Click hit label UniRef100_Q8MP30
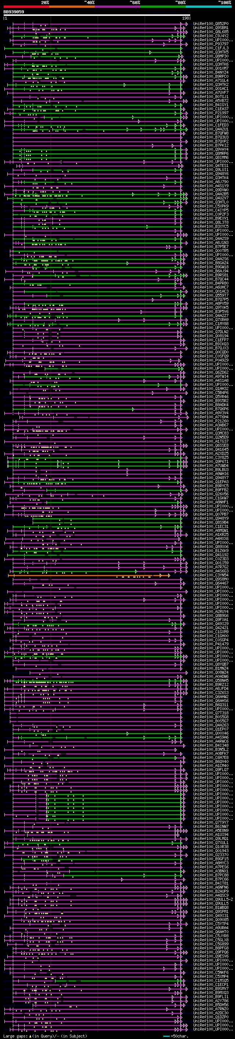This screenshot has height=1039, width=235. click(x=211, y=56)
